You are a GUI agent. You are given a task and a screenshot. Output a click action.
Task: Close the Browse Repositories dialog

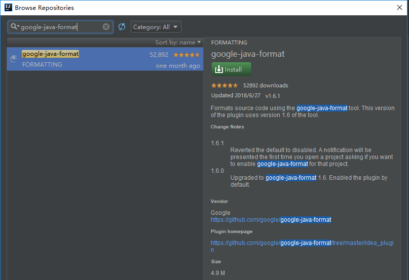[400, 7]
